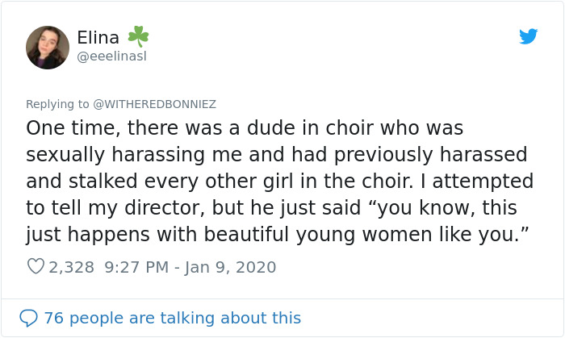Click the Twitter bird logo
Viewport: 565px width, 338px height.
(x=528, y=36)
